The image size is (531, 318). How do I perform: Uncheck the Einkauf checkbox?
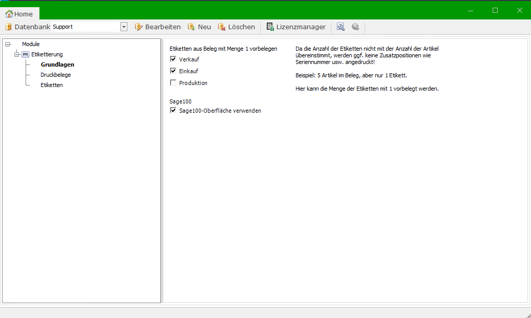173,71
